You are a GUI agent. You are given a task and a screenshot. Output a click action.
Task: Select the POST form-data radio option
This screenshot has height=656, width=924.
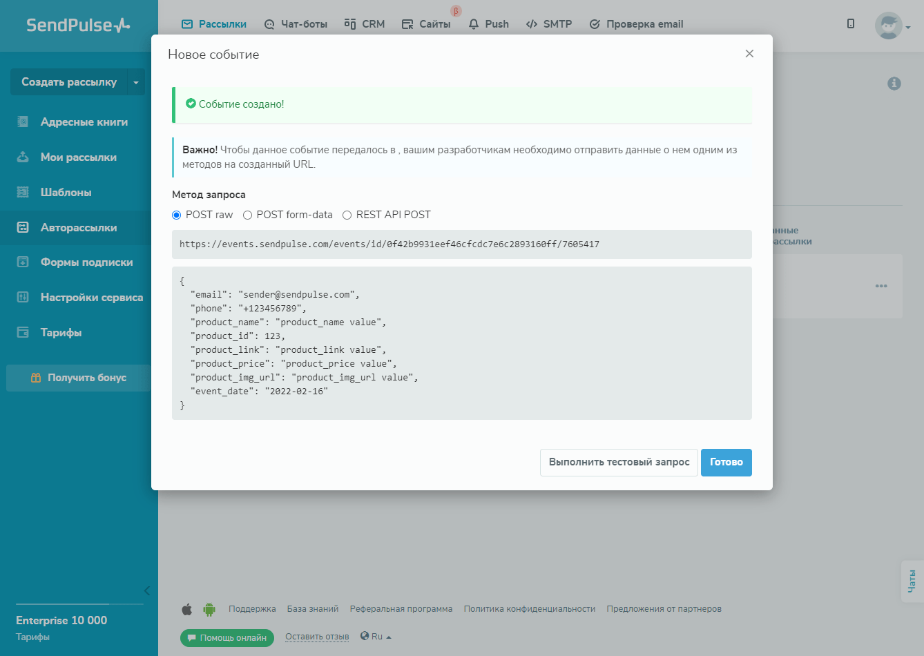coord(247,215)
